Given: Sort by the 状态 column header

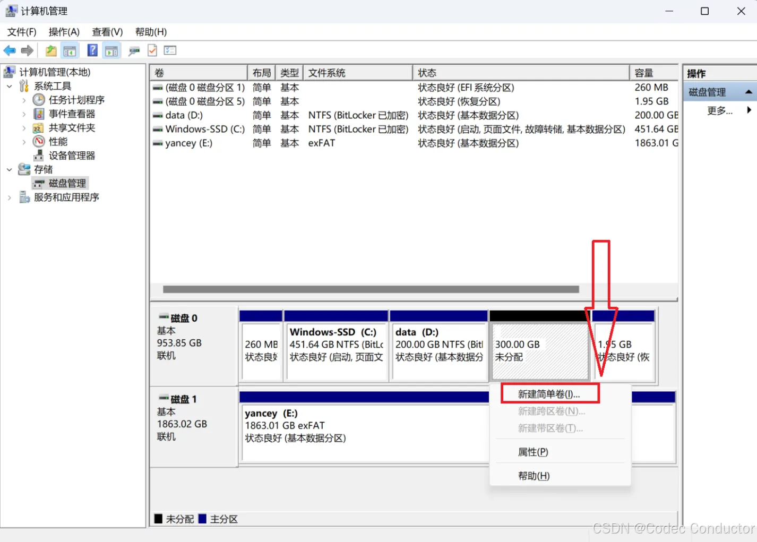Looking at the screenshot, I should pyautogui.click(x=521, y=73).
